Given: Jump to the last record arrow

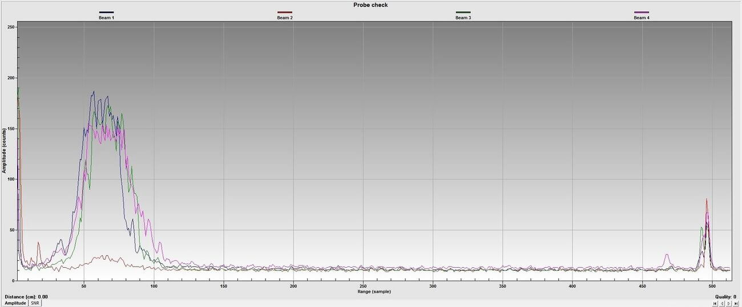Looking at the screenshot, I should point(736,304).
